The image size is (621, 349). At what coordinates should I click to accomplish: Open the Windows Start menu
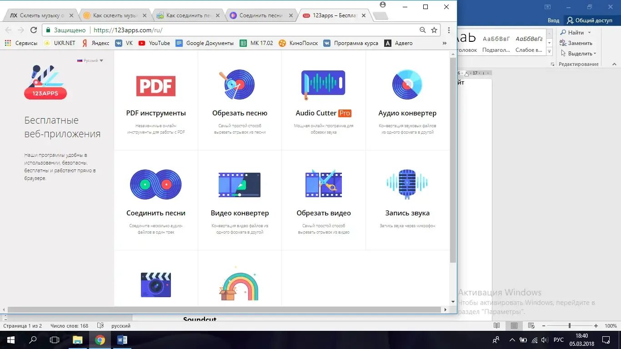pos(10,340)
